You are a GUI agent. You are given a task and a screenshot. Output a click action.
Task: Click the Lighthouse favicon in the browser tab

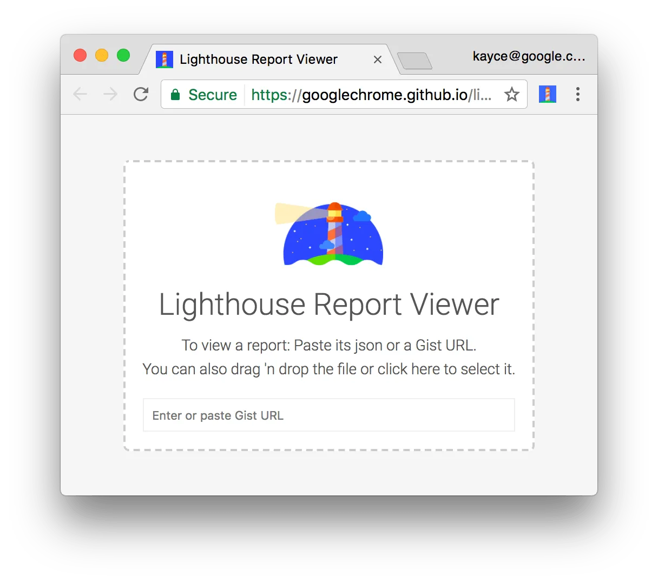coord(164,59)
